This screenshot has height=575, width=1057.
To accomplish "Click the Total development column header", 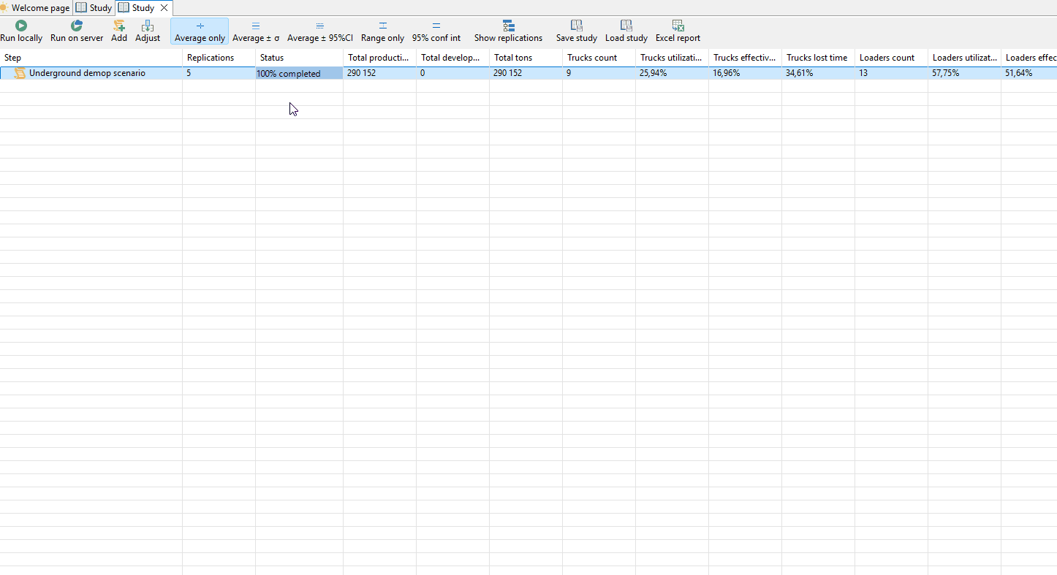I will [452, 58].
